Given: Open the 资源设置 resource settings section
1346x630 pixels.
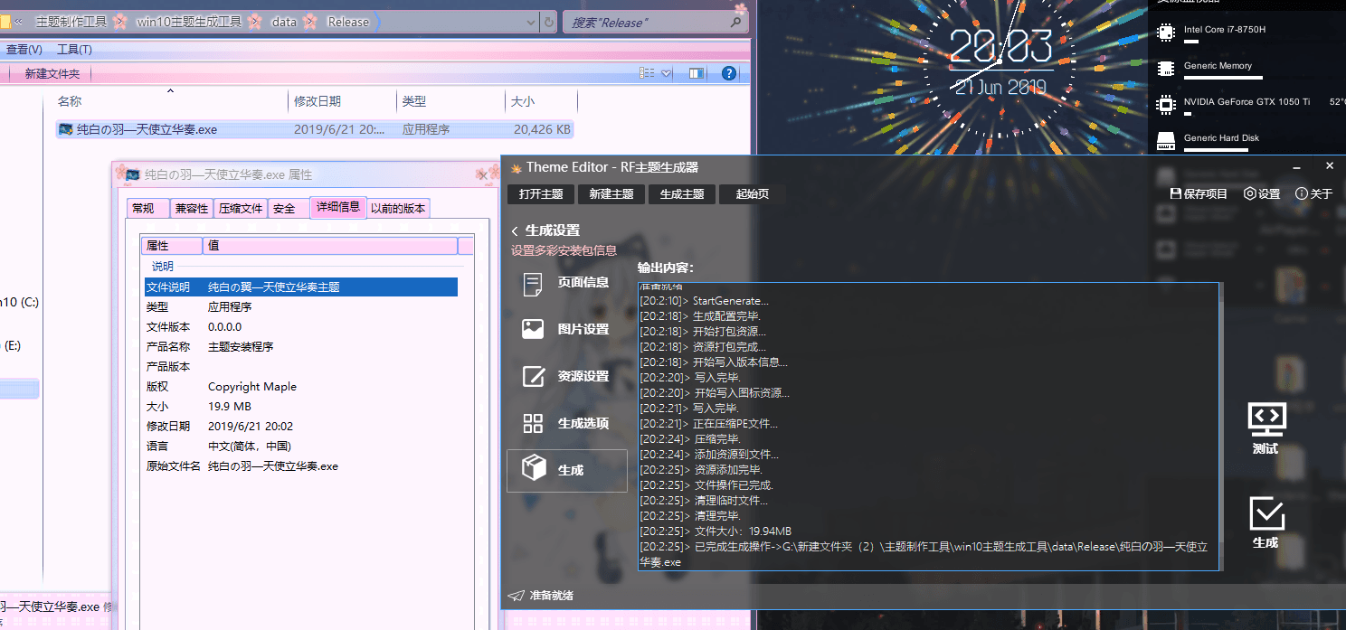Looking at the screenshot, I should pos(567,376).
